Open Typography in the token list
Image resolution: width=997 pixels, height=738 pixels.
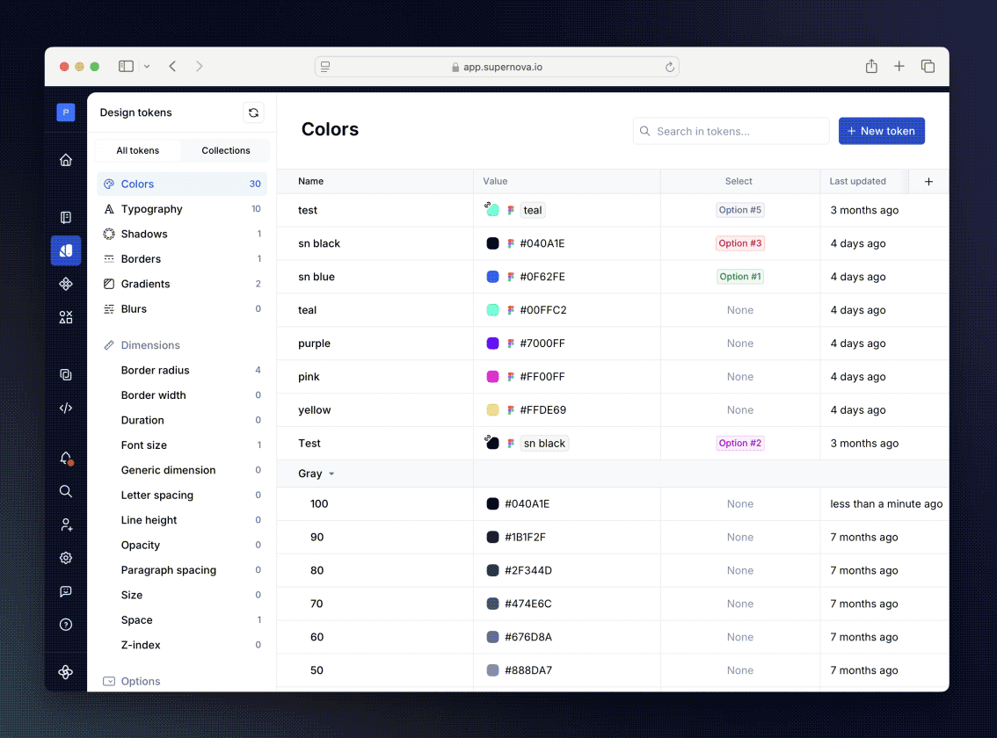(151, 209)
